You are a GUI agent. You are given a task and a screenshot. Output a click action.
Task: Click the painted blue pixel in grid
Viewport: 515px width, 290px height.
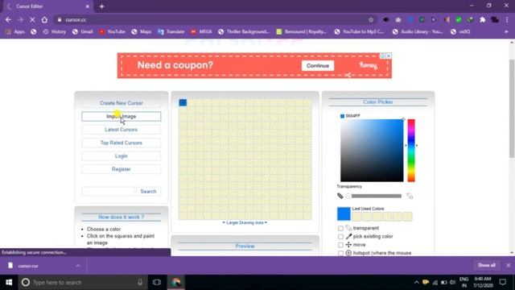(183, 102)
